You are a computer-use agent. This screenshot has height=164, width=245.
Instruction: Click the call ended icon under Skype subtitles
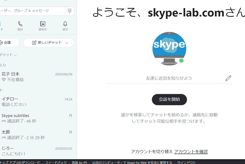click(x=4, y=121)
